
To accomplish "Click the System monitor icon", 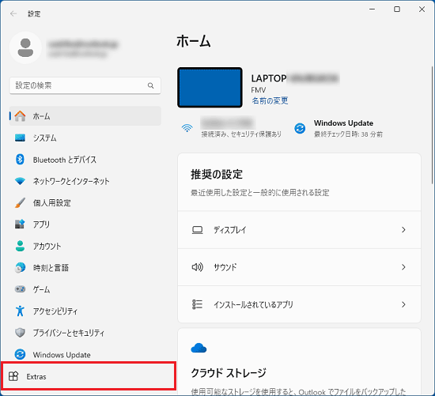I will coord(20,138).
